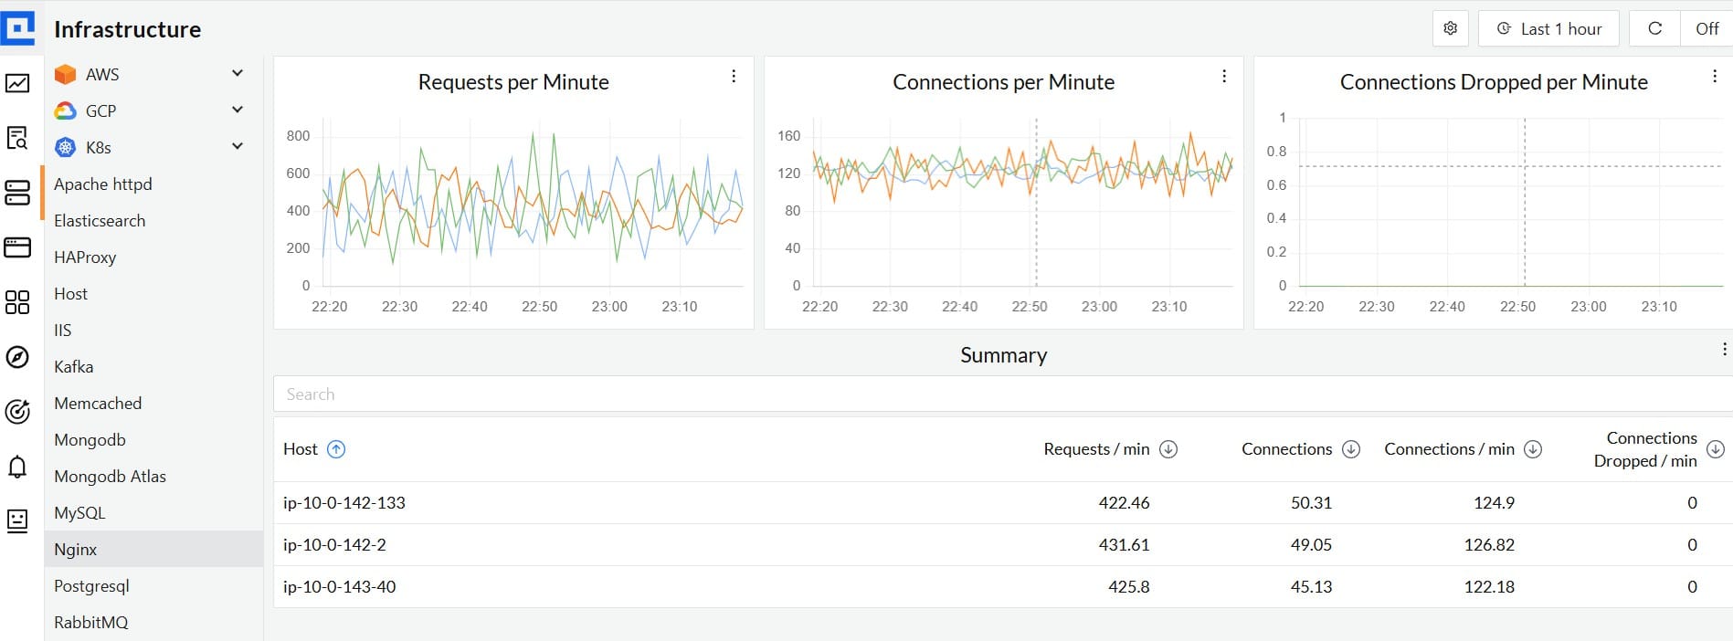Open Connections Dropped per Minute options menu
The width and height of the screenshot is (1733, 641).
coord(1714,77)
